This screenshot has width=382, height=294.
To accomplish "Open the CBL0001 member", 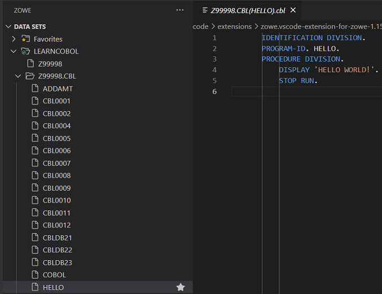I will (56, 101).
